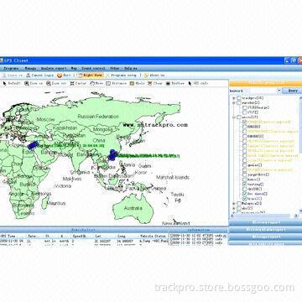The width and height of the screenshot is (302, 302).
Task: Uncheck the checked vehicle just above the Malaysia group
Action: 245,199
